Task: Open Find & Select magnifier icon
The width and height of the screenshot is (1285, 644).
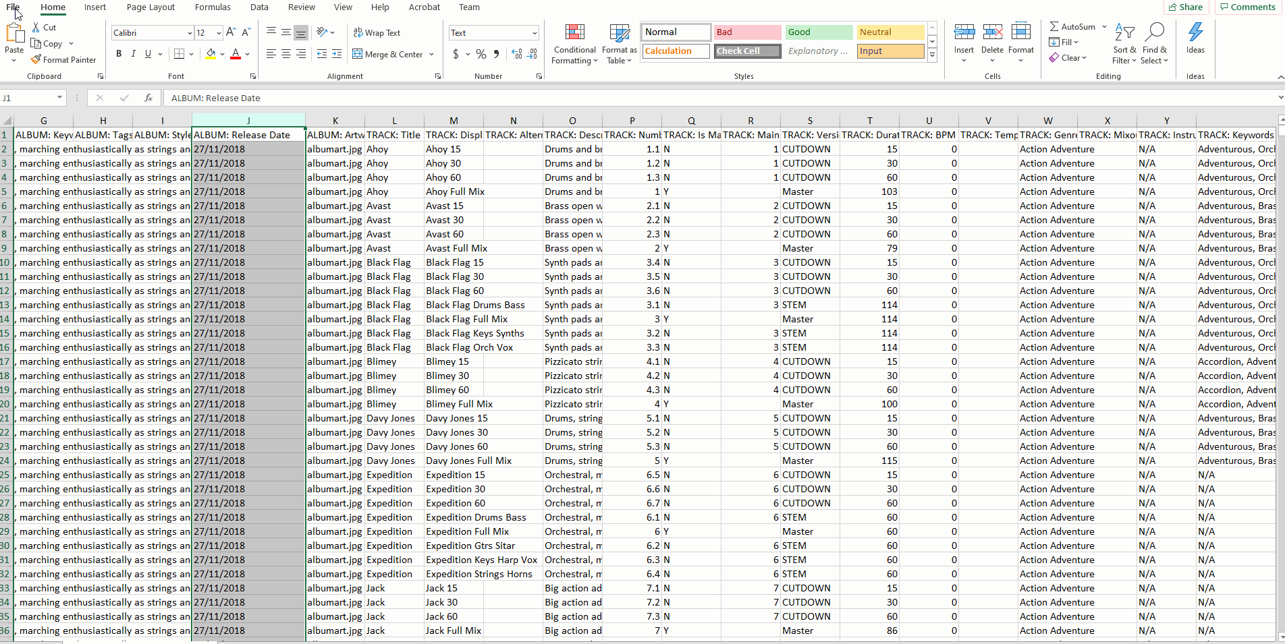Action: click(x=1155, y=32)
